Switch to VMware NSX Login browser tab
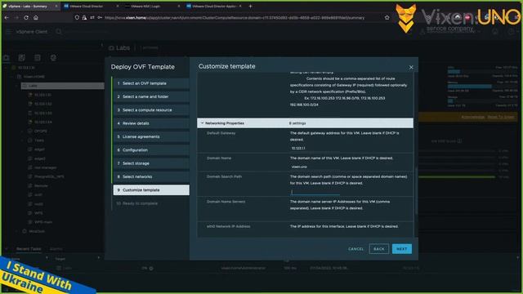This screenshot has width=523, height=294. click(x=152, y=6)
